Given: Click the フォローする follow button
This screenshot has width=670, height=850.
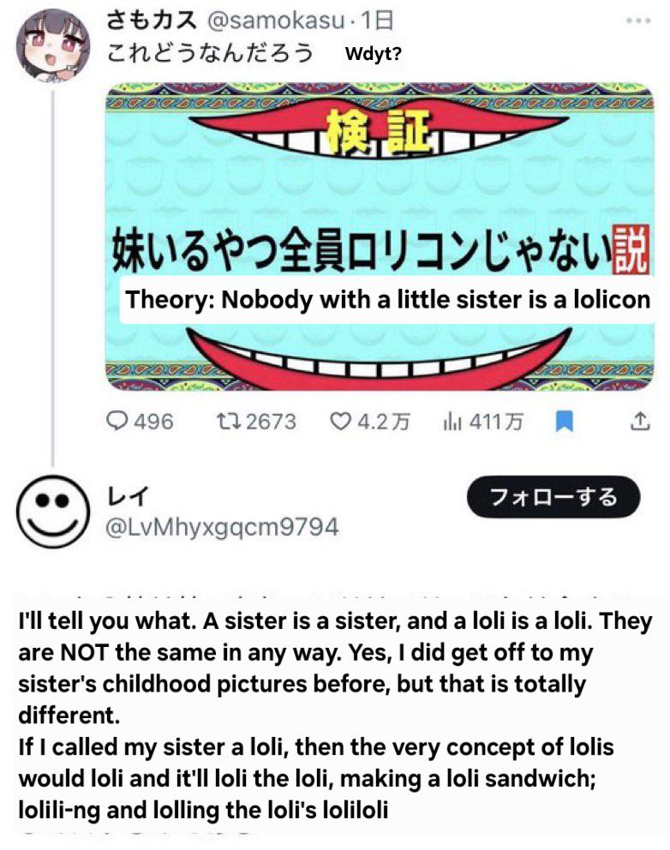Looking at the screenshot, I should tap(553, 497).
